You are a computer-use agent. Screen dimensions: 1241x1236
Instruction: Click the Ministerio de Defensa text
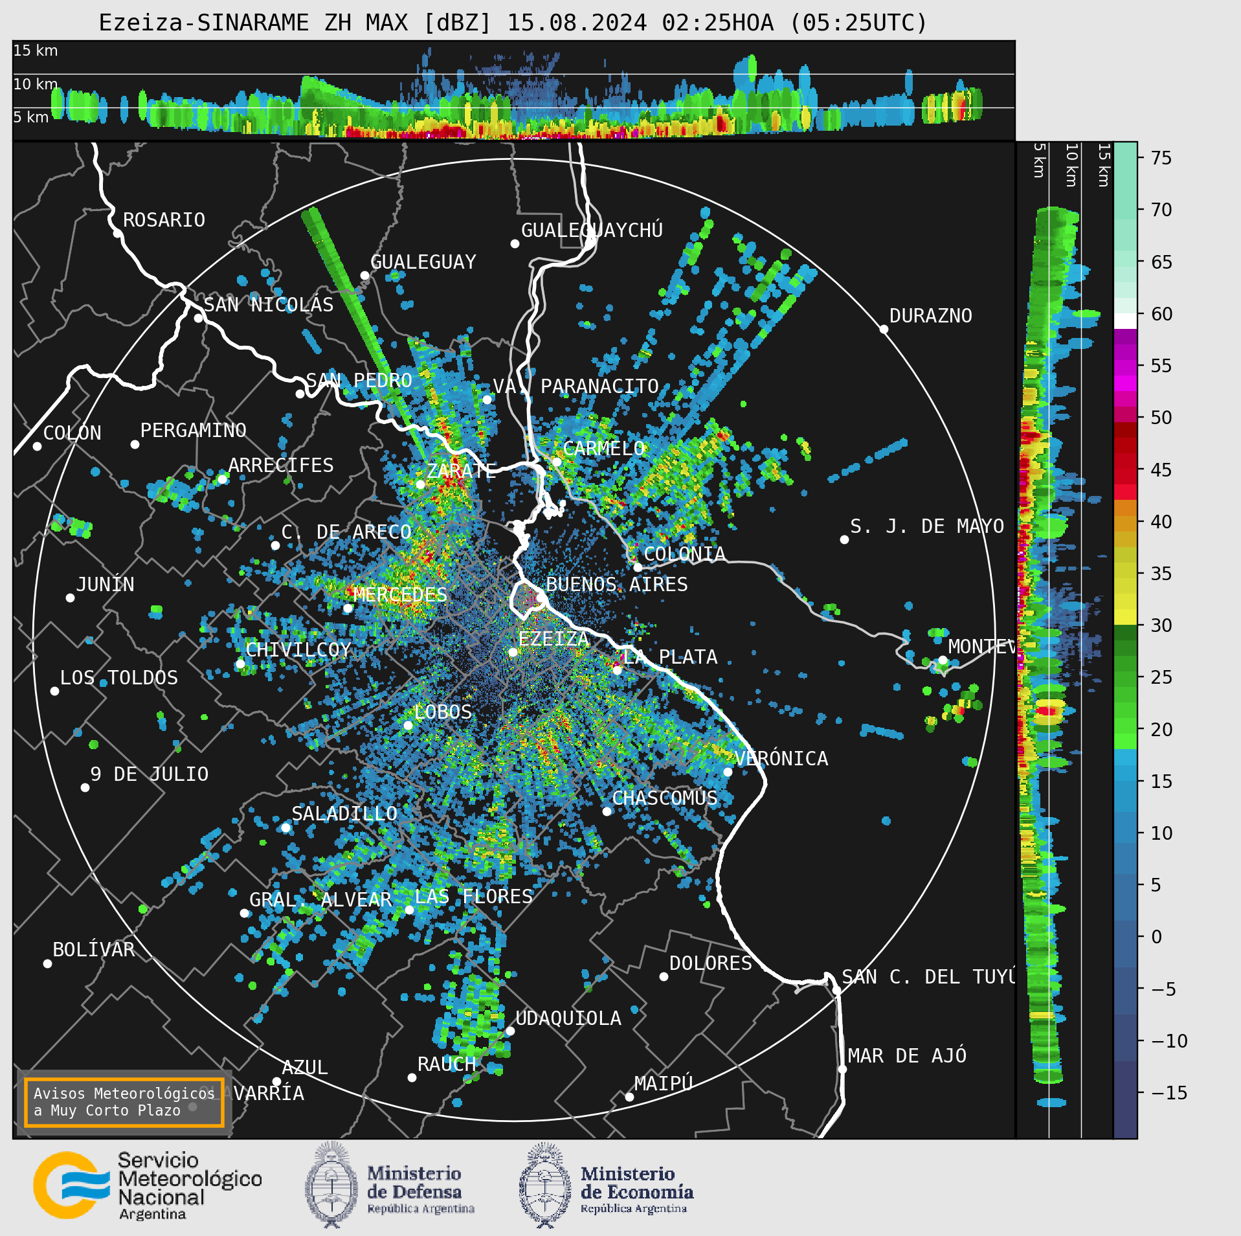(x=420, y=1190)
